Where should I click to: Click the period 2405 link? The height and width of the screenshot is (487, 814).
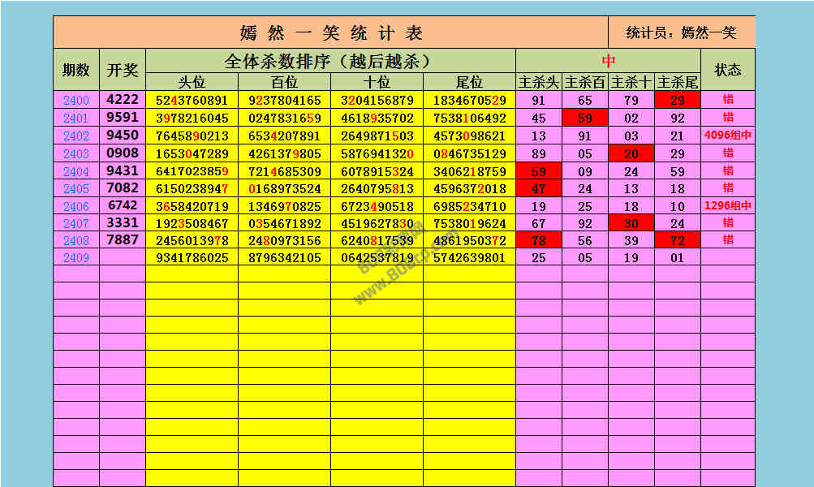pyautogui.click(x=76, y=188)
